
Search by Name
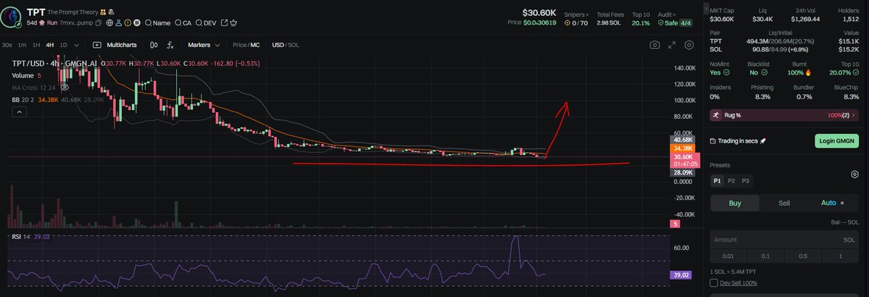(157, 22)
